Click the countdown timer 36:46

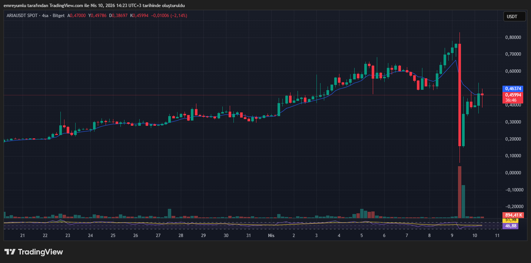(x=514, y=99)
